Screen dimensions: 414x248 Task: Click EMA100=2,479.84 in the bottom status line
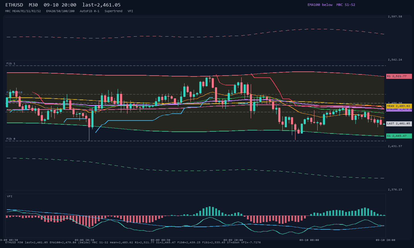tap(63, 242)
